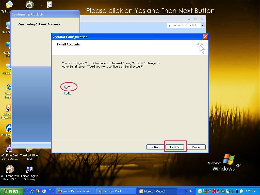Click the < Back button
This screenshot has height=195, width=260.
[x=156, y=147]
